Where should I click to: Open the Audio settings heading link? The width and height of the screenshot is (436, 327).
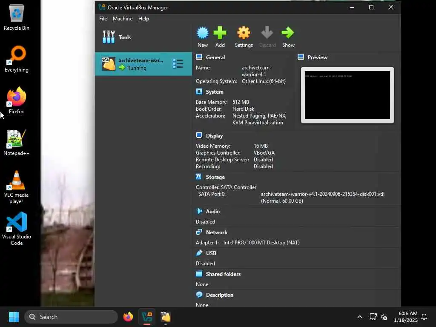213,211
